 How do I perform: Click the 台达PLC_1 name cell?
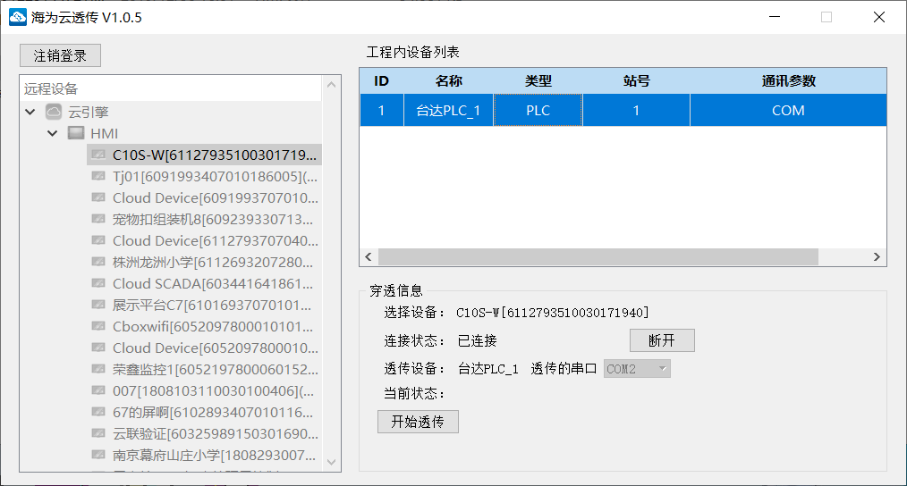coord(448,110)
